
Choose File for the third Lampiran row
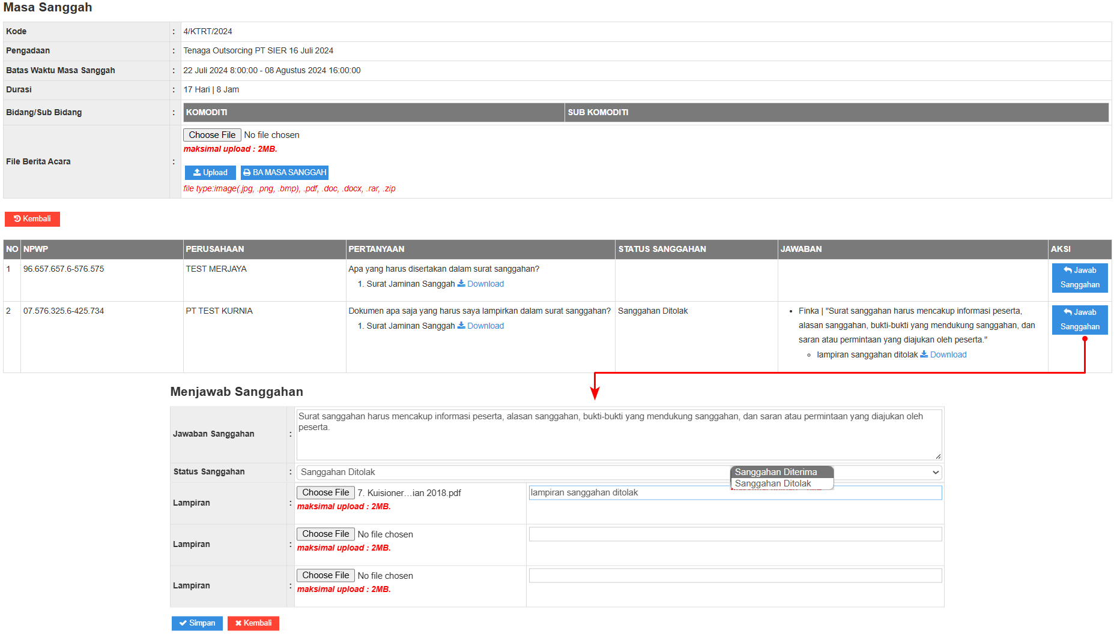(x=325, y=576)
